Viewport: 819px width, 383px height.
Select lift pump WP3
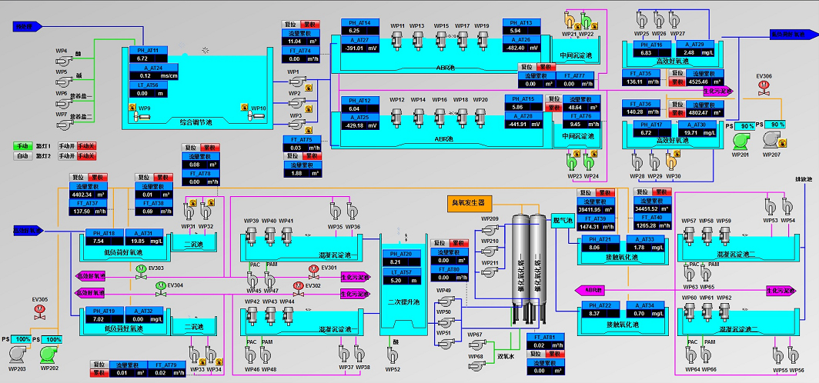(297, 124)
